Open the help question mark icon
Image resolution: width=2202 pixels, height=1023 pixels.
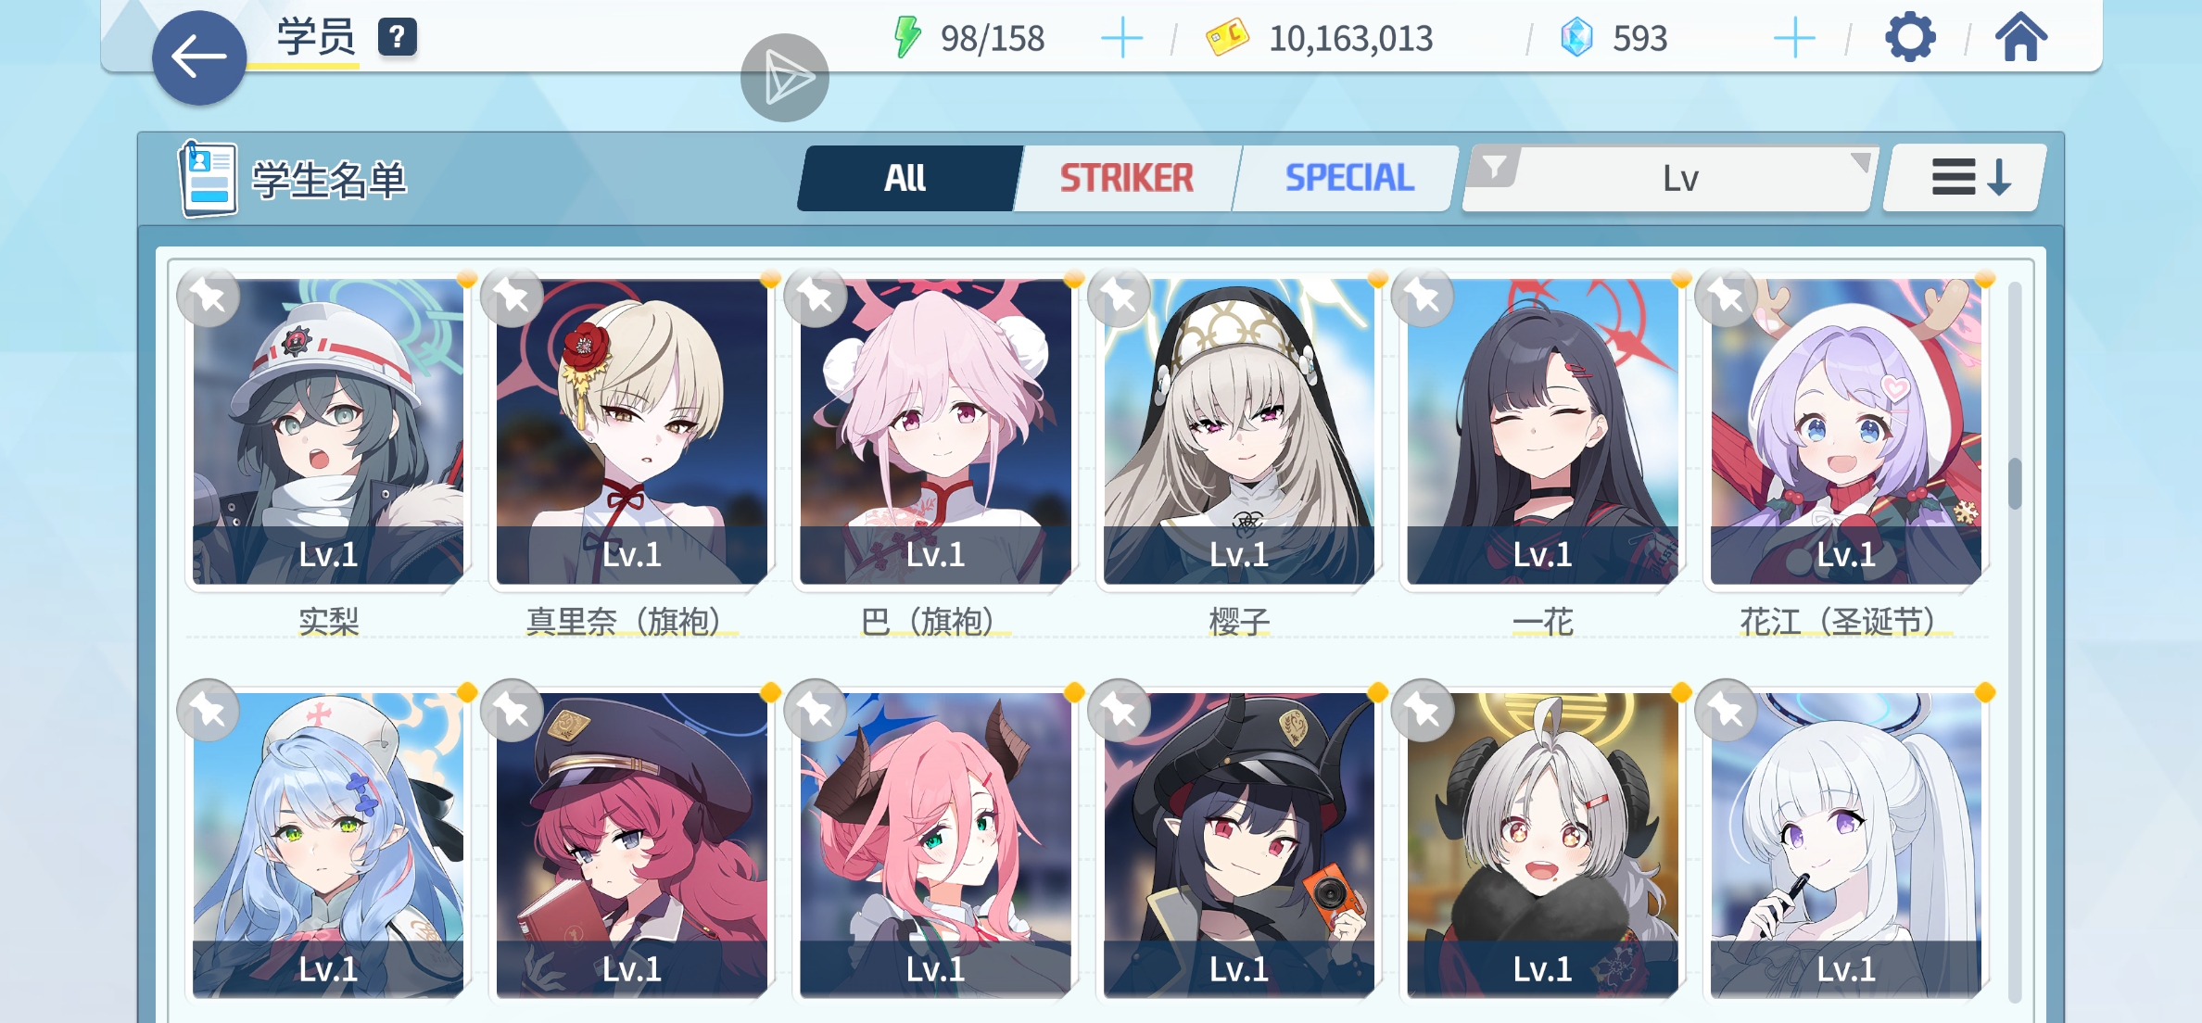point(397,37)
